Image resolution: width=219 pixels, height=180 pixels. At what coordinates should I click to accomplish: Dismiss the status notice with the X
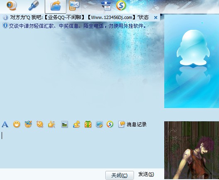coord(156,17)
